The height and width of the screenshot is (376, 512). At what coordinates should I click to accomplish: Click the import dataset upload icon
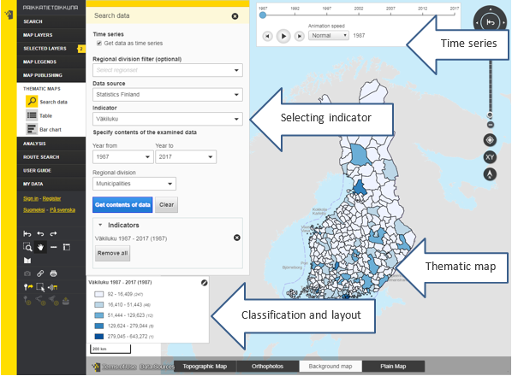[x=66, y=301]
